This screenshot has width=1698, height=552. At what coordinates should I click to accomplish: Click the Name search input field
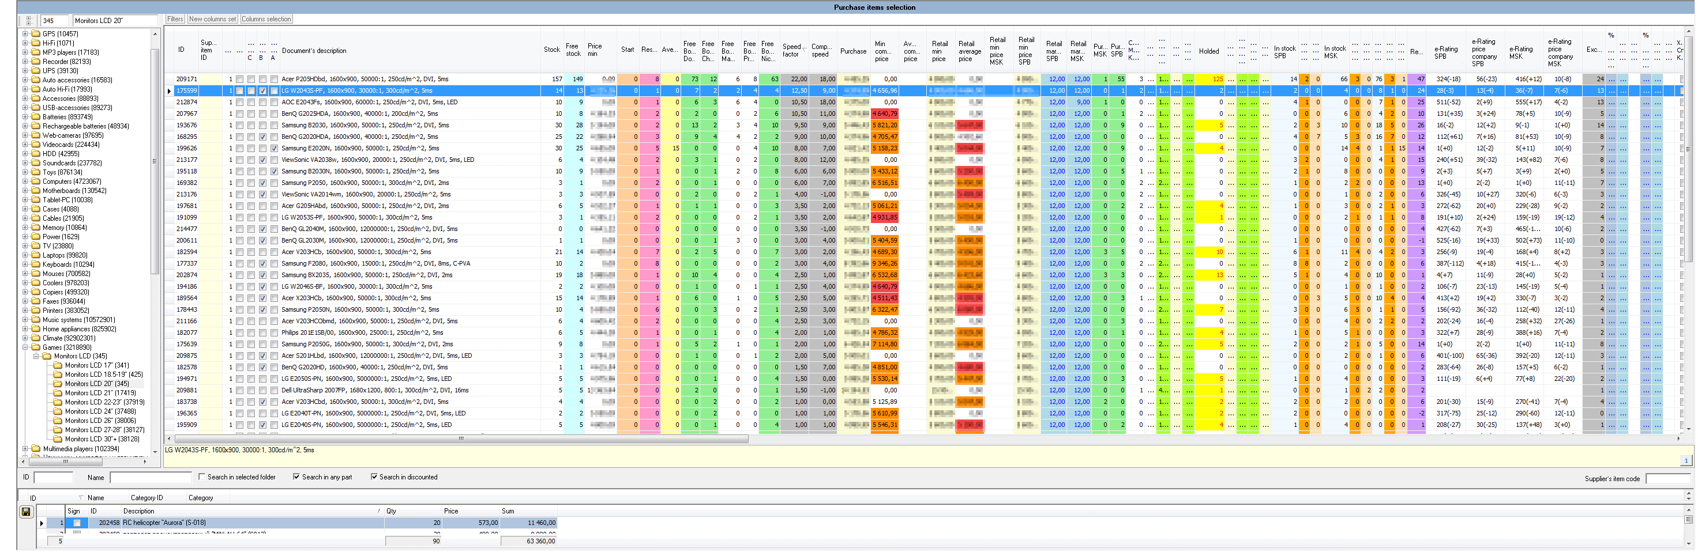(151, 477)
